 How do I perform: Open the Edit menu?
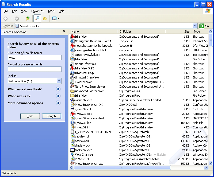click(x=14, y=11)
